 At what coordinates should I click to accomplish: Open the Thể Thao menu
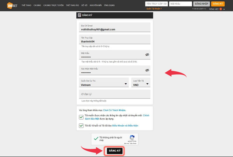coord(26,5)
